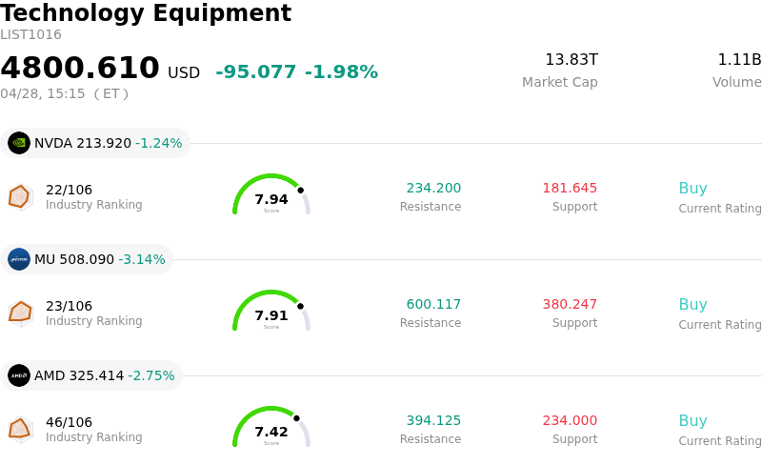762x465 pixels.
Task: Click the 13.83T Market Cap figure
Action: (571, 60)
